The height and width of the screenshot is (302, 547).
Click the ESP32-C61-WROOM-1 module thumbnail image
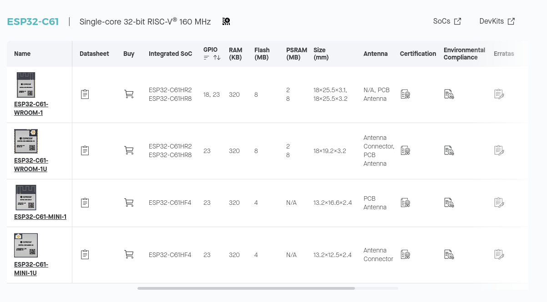[26, 85]
